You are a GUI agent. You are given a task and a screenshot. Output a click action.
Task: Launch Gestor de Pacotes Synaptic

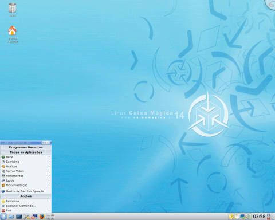pos(26,191)
